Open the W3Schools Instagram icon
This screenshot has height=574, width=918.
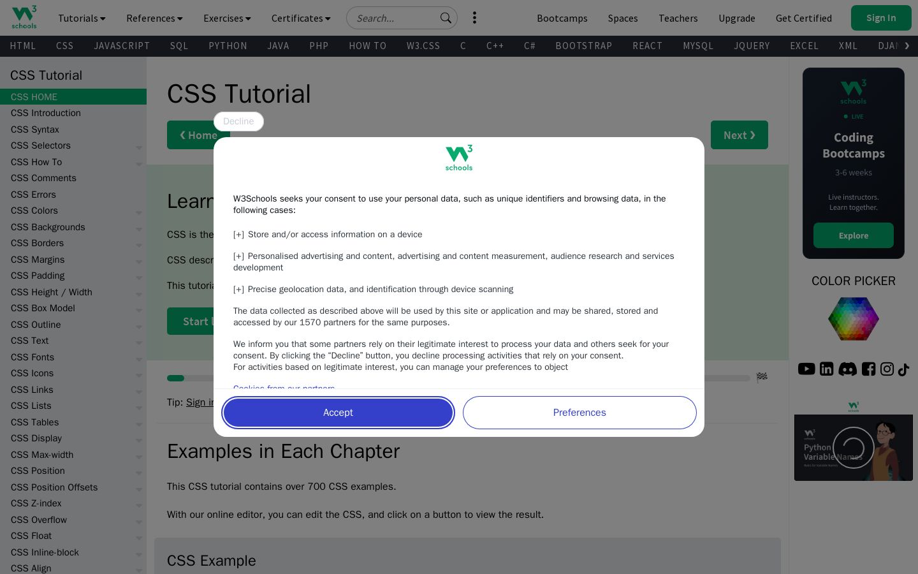887,369
